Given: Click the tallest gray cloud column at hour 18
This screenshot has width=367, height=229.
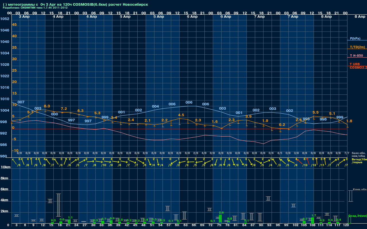Looking at the screenshot, I should (x=58, y=205).
